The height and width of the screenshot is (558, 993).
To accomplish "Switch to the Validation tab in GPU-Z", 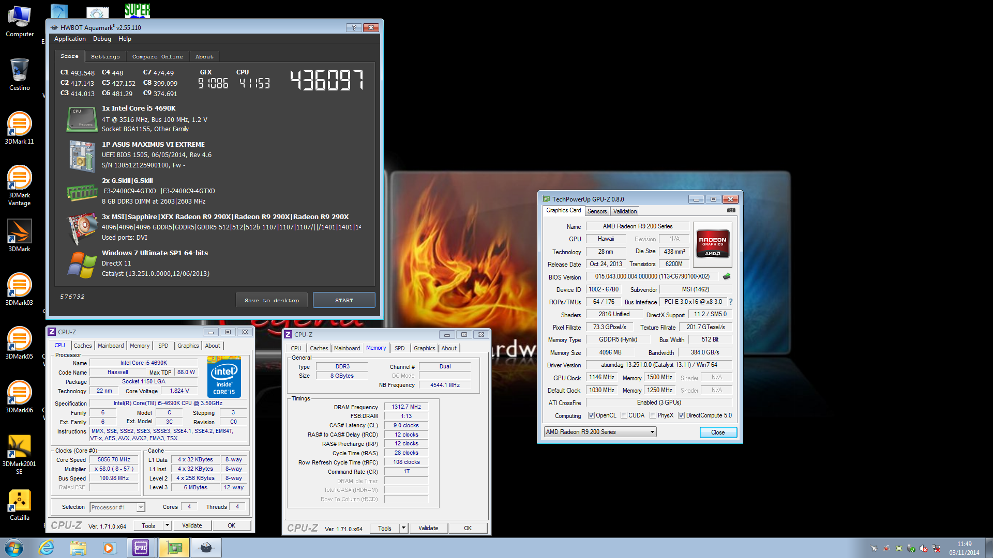I will point(625,211).
